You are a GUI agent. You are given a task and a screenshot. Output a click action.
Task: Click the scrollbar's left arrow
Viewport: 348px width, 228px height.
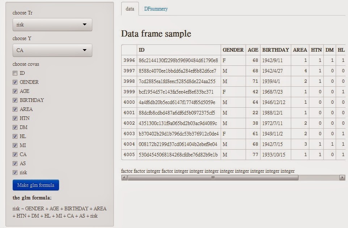[x=124, y=178]
